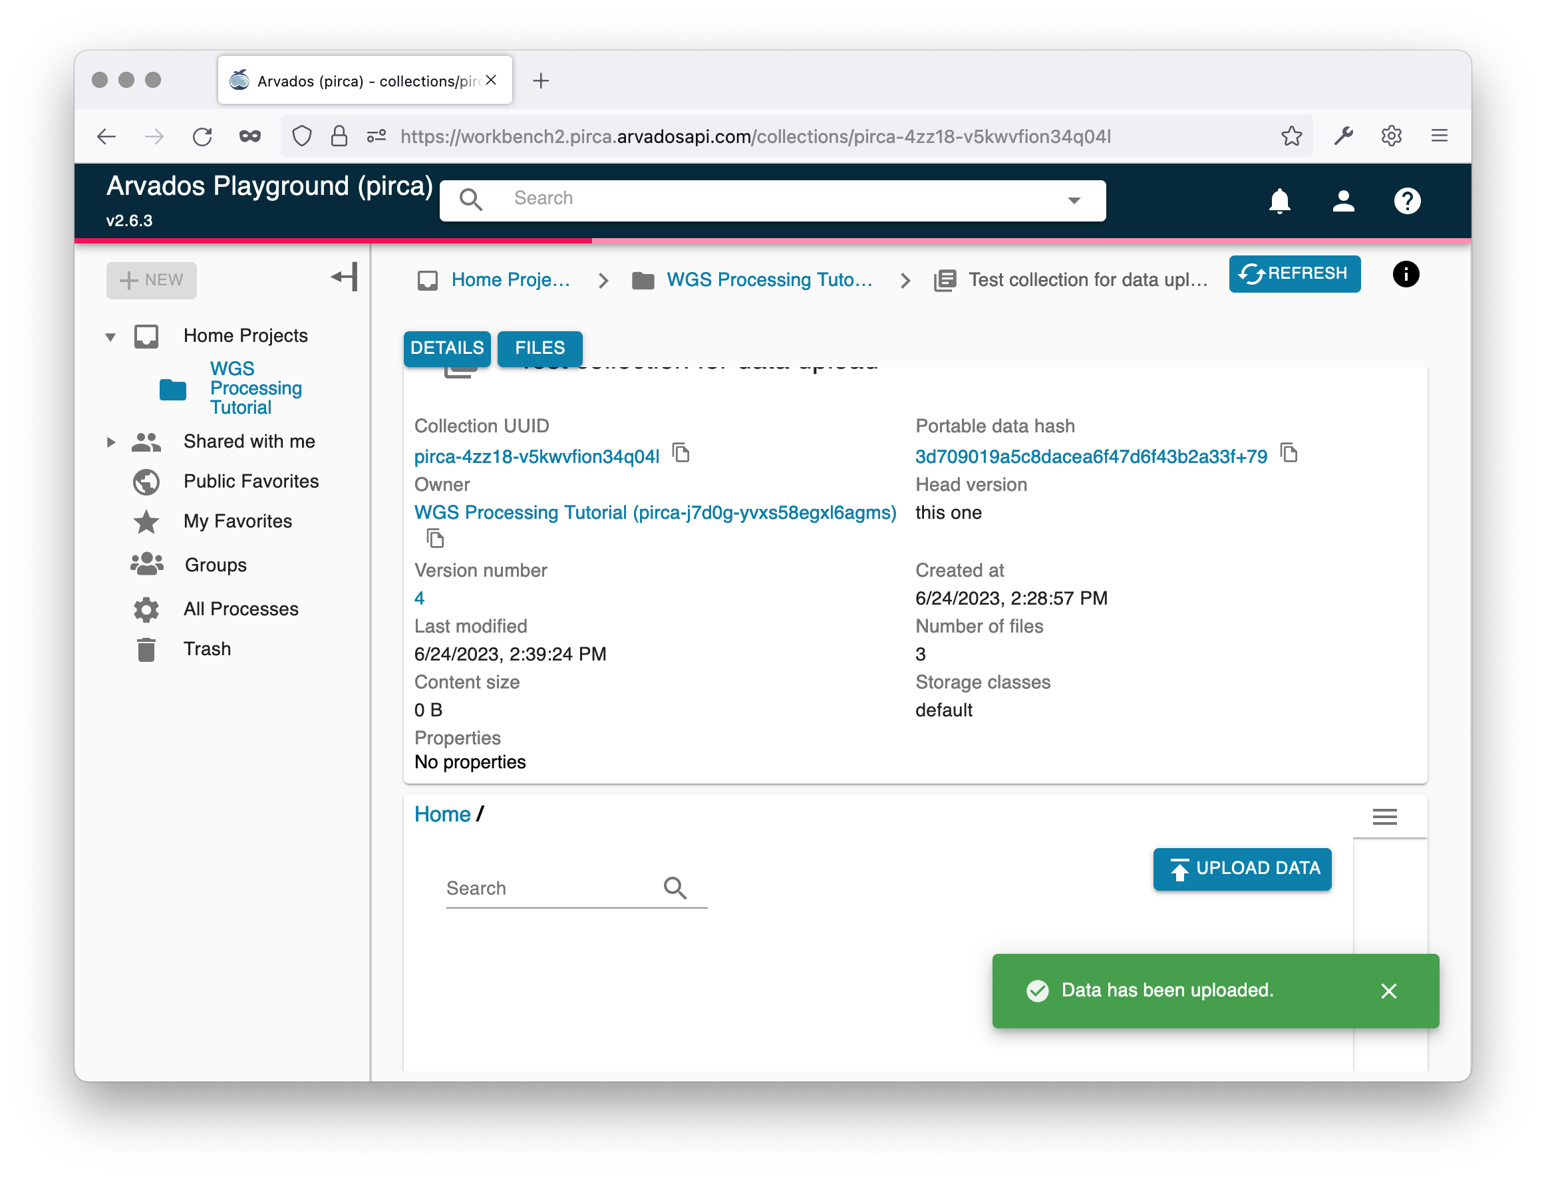Open the file list hamburger menu

tap(1384, 816)
